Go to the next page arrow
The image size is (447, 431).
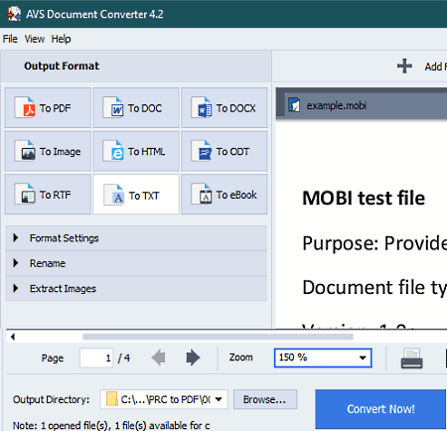pyautogui.click(x=193, y=358)
